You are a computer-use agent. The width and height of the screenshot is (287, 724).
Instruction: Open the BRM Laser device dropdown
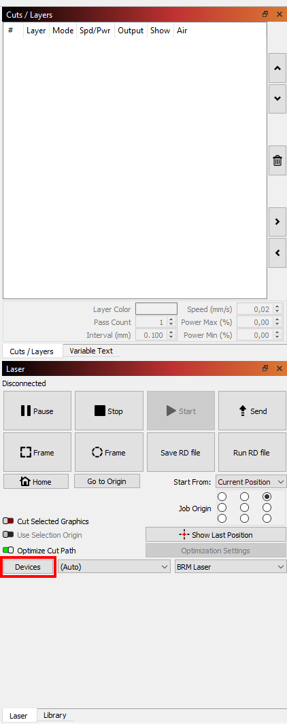coord(231,566)
